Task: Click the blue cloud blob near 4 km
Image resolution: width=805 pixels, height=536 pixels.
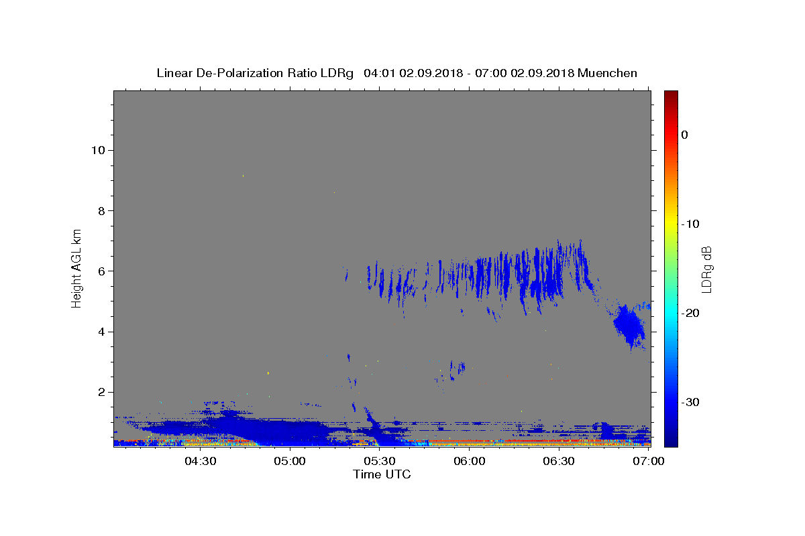Action: 629,326
